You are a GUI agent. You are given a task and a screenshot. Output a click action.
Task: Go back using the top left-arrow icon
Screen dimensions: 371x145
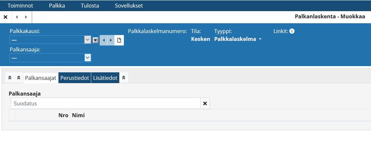[16, 17]
